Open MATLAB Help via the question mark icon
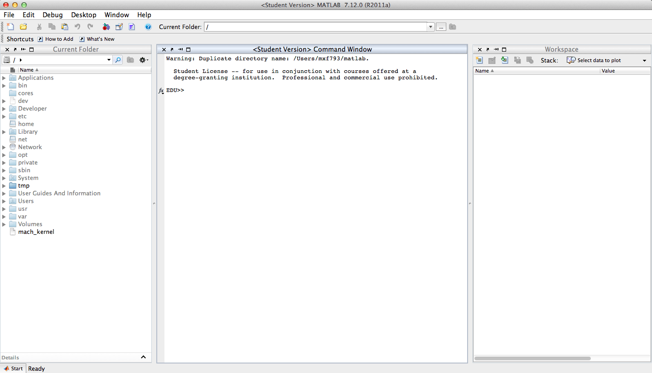652x373 pixels. click(148, 27)
